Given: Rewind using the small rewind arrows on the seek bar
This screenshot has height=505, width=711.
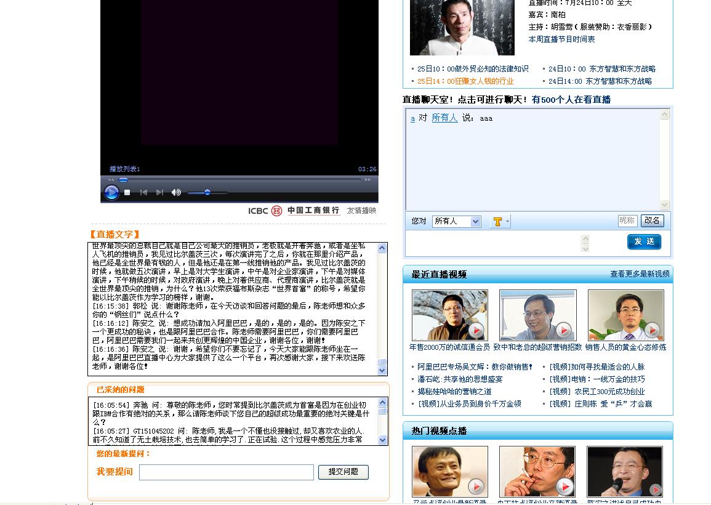Looking at the screenshot, I should pyautogui.click(x=111, y=180).
